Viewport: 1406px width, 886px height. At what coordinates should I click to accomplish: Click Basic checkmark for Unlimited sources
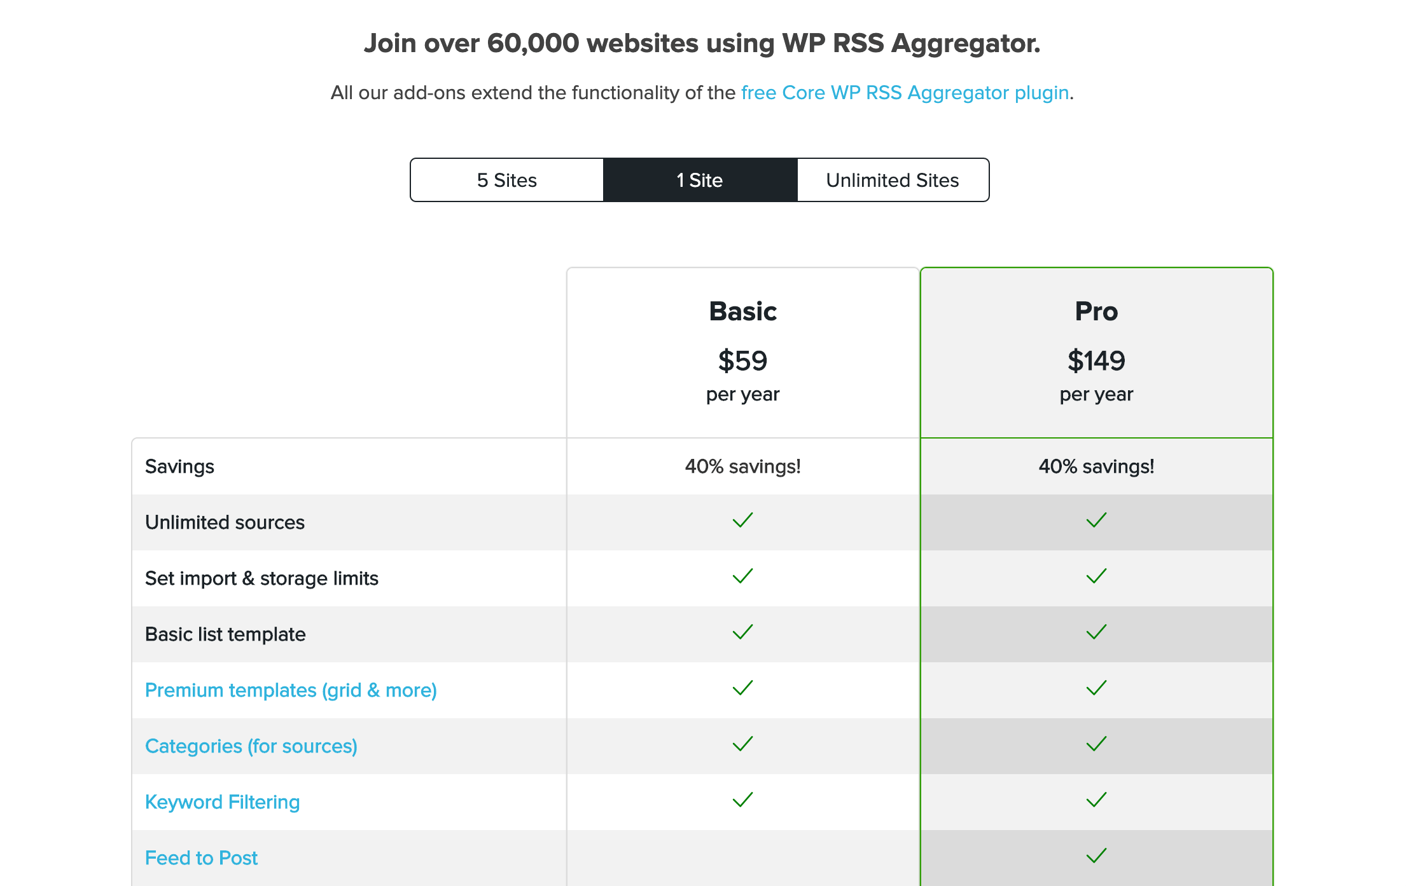(742, 521)
